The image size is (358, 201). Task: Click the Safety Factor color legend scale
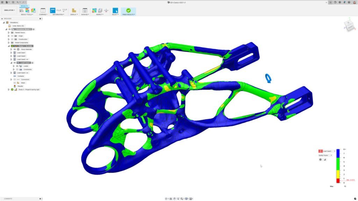click(x=338, y=165)
